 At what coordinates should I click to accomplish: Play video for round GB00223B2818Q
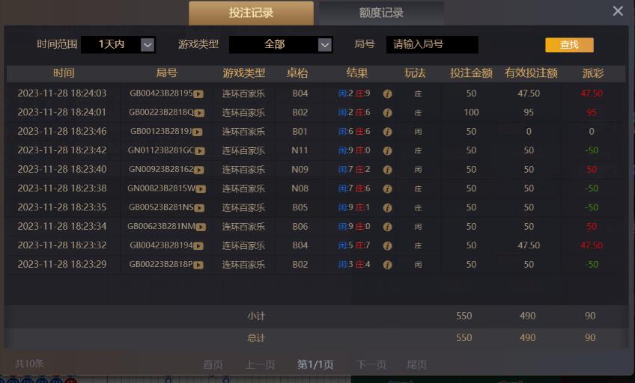pyautogui.click(x=199, y=113)
